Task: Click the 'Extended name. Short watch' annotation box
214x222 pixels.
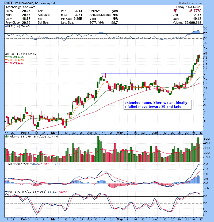Action: (157, 105)
